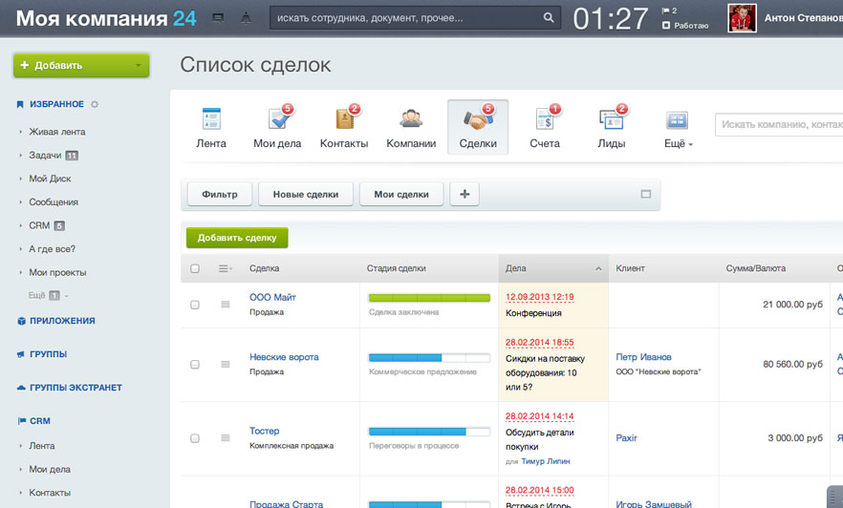Click the magnifier icon in top search
843x508 pixels.
click(x=549, y=17)
